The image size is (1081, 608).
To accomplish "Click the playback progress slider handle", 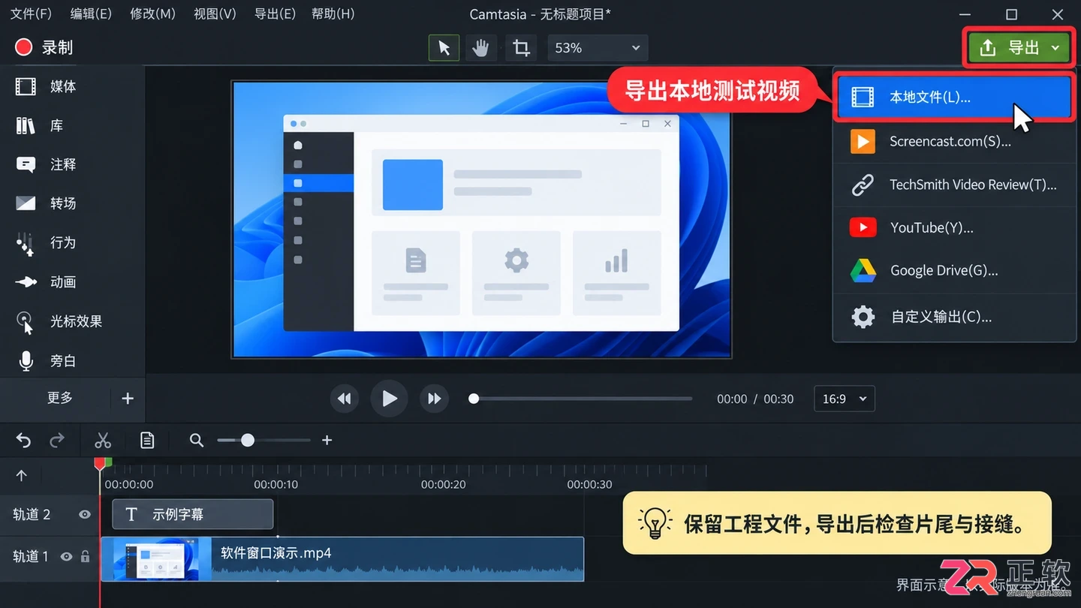I will pyautogui.click(x=474, y=399).
